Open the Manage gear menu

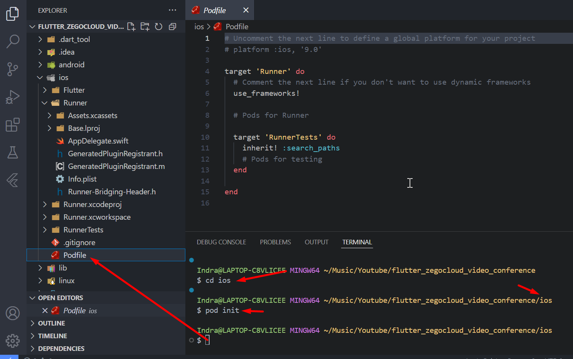(13, 341)
